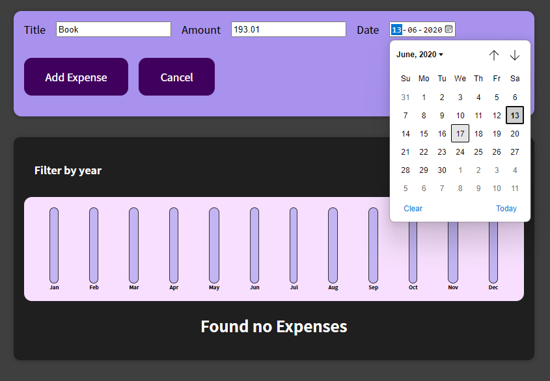The image size is (550, 381).
Task: Click the year 2020 in date field
Action: point(432,30)
